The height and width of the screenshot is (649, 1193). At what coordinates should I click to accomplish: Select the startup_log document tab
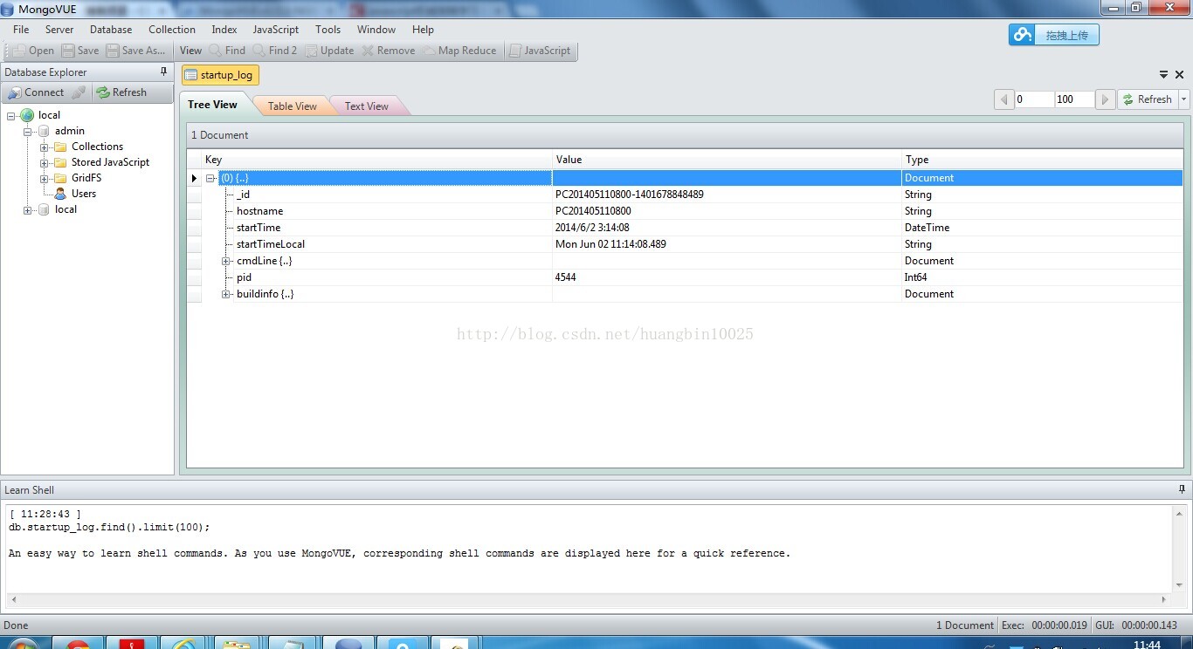point(220,75)
